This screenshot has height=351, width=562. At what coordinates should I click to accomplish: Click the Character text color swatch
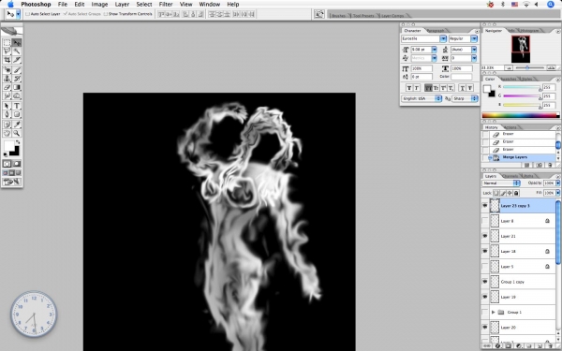click(461, 77)
